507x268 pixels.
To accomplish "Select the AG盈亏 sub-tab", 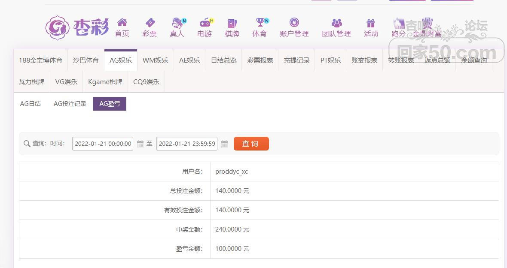I will point(110,104).
